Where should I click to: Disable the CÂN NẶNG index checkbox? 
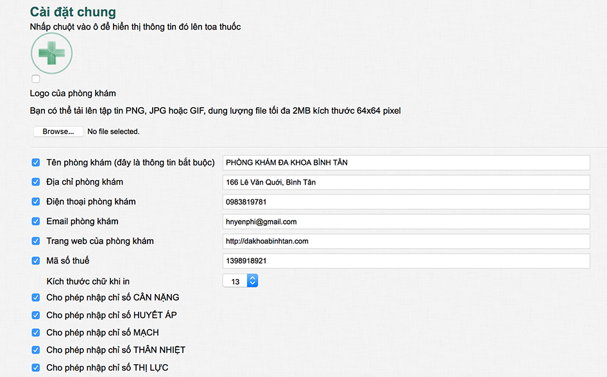point(36,298)
